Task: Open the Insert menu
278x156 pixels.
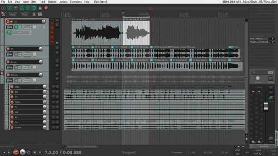Action: click(26, 2)
